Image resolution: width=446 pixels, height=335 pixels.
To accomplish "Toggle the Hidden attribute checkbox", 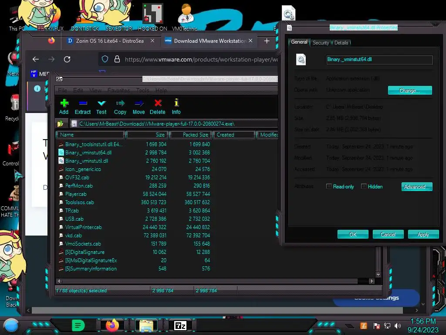I will pyautogui.click(x=364, y=186).
